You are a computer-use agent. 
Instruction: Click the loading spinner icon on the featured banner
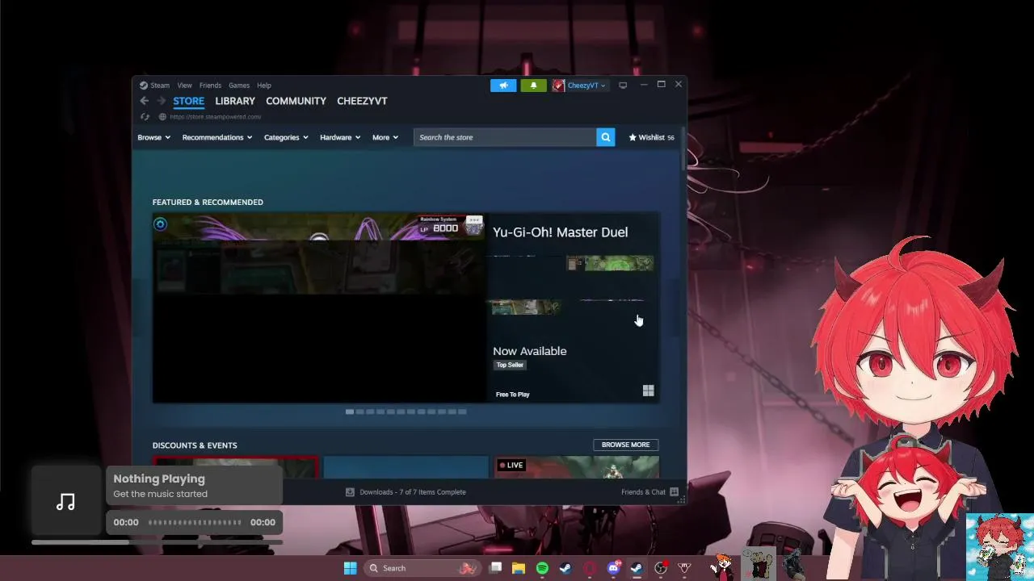(160, 224)
